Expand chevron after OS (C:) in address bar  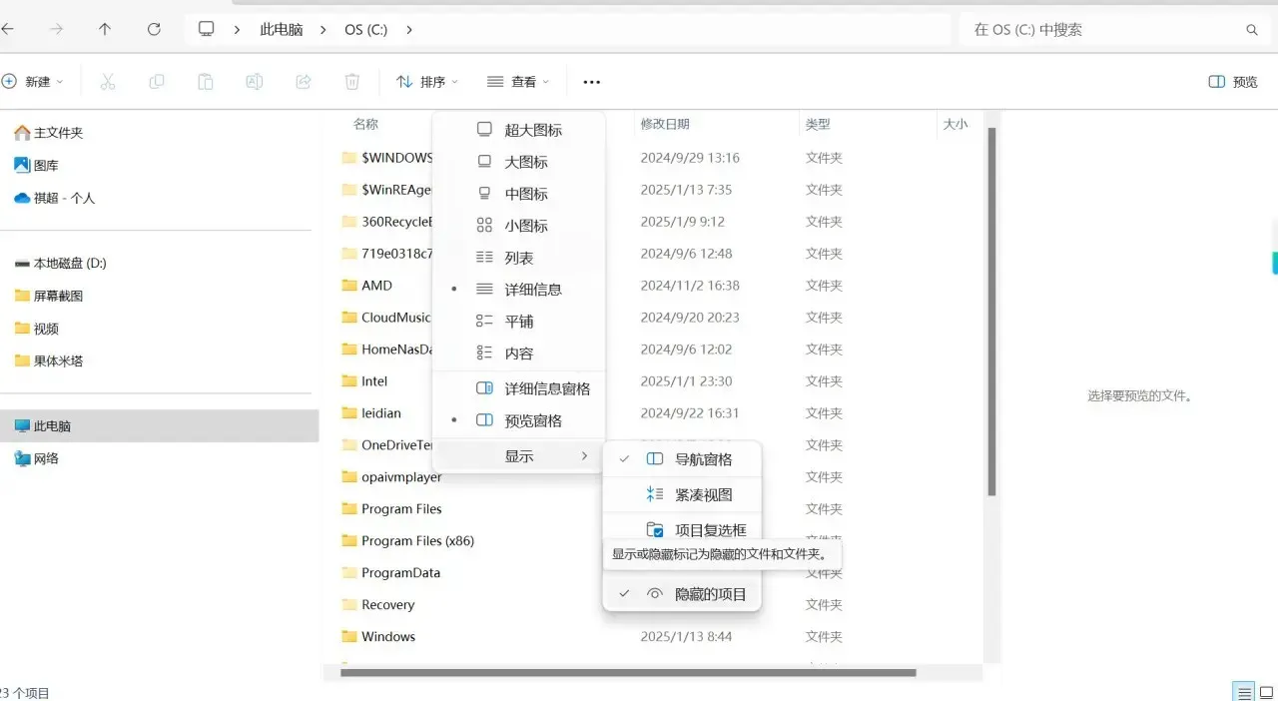click(409, 30)
